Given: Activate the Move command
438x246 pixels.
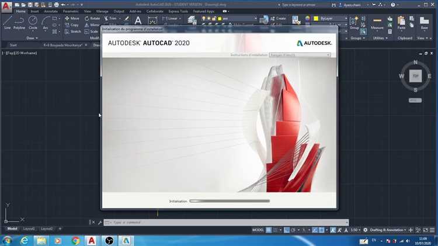Looking at the screenshot, I should point(72,18).
